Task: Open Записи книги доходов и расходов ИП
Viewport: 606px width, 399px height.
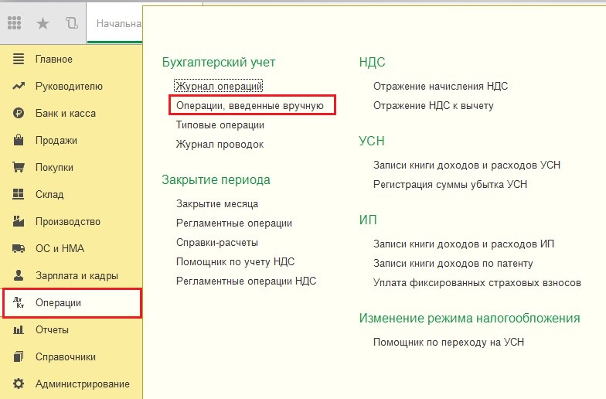Action: [464, 244]
